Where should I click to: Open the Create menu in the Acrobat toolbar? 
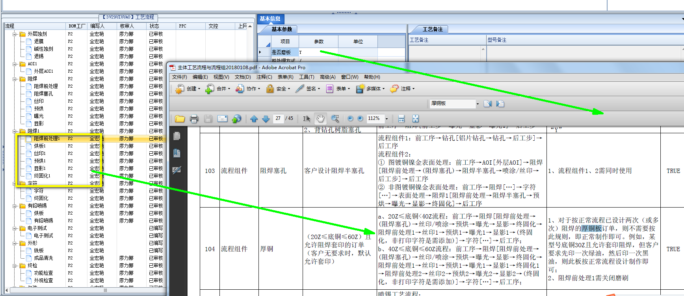(188, 89)
